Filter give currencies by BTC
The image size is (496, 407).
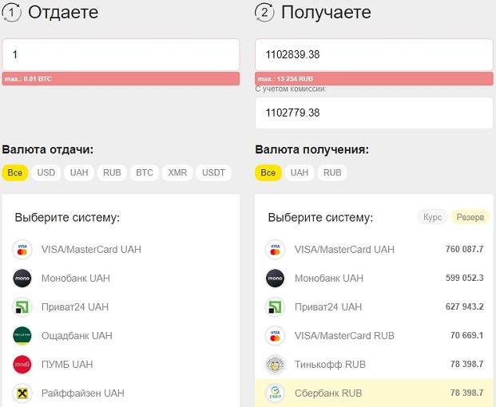[x=145, y=172]
